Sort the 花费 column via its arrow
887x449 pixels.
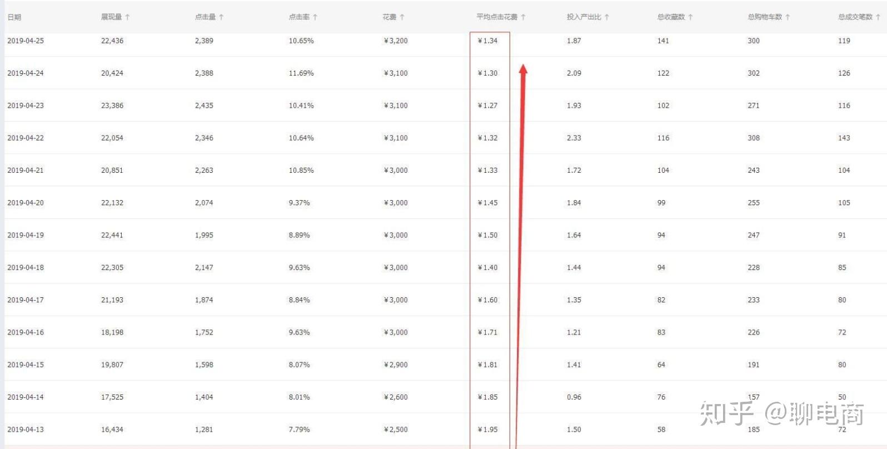402,17
